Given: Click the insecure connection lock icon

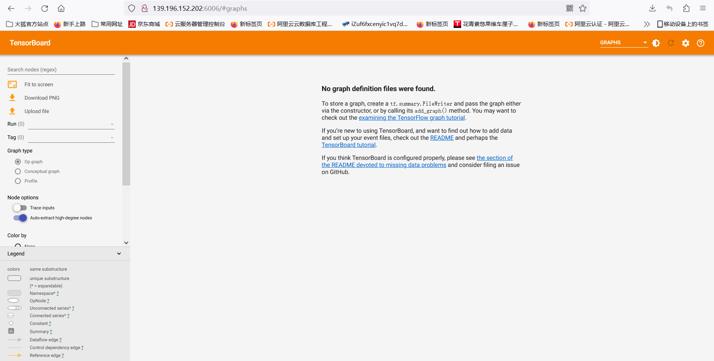Looking at the screenshot, I should (145, 8).
